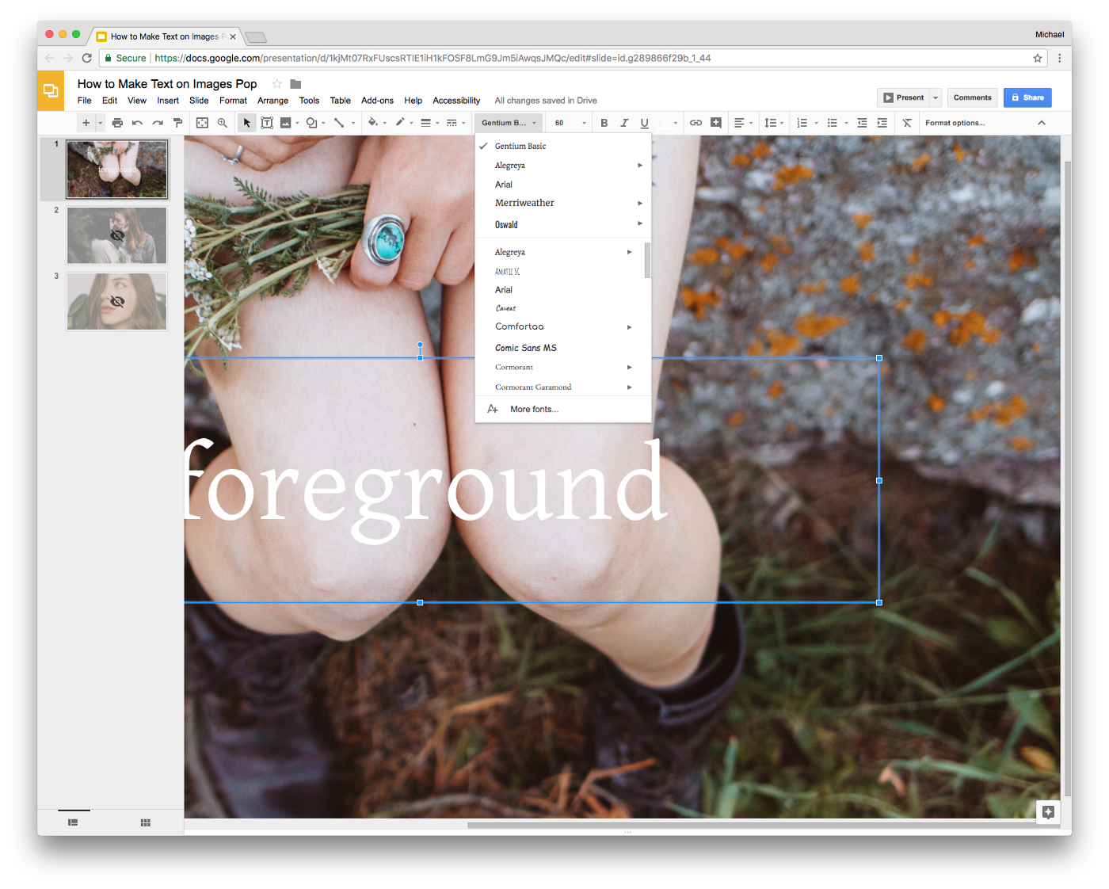Select the Text box tool
Image resolution: width=1109 pixels, height=889 pixels.
(x=267, y=123)
